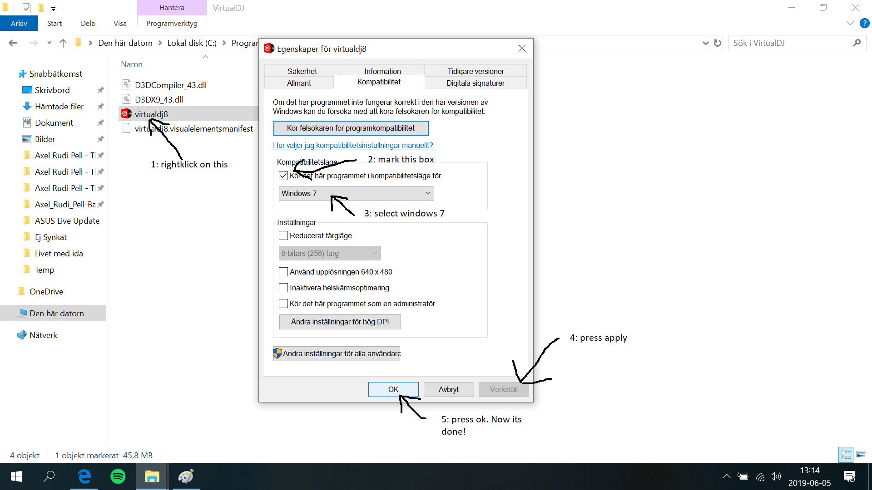Open the Arkiv ribbon menu
872x490 pixels.
[x=19, y=23]
